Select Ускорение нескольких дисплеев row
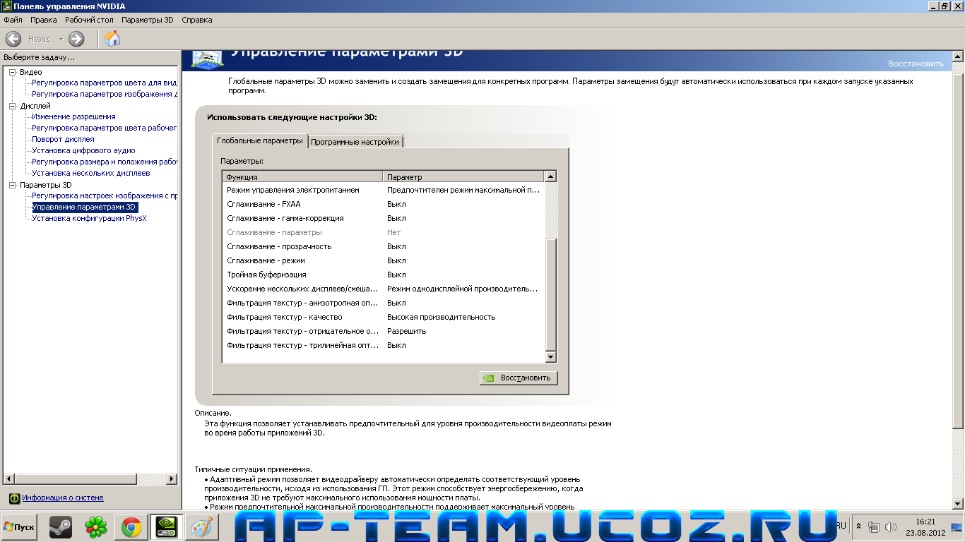This screenshot has width=965, height=542. 384,289
